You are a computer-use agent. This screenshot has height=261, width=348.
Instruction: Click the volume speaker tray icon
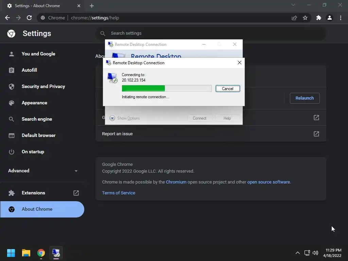pyautogui.click(x=315, y=253)
